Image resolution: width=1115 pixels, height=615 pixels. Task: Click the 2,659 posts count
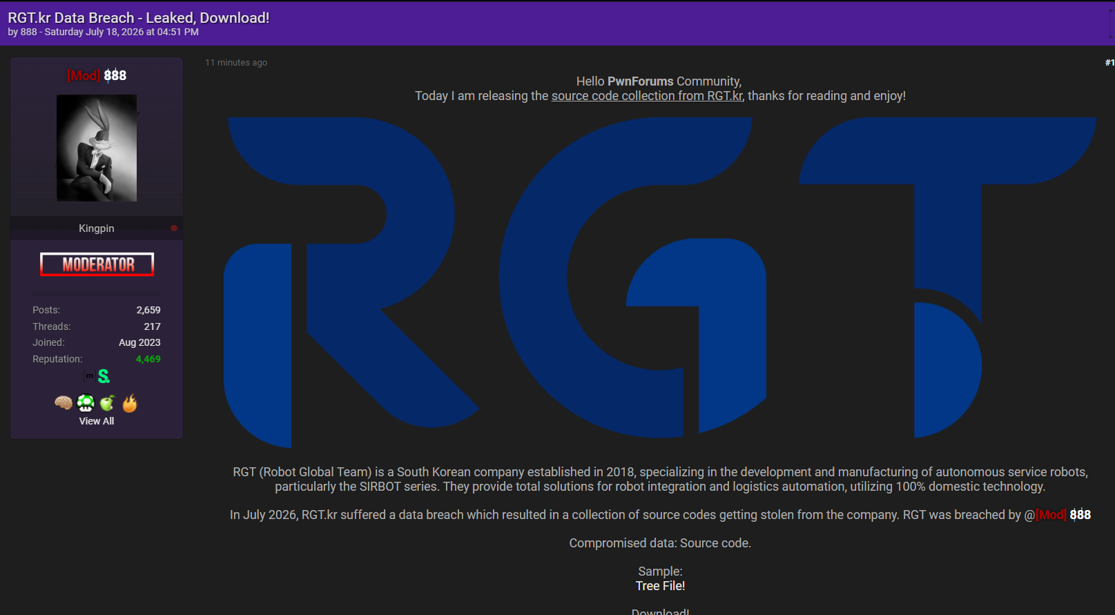click(x=148, y=310)
